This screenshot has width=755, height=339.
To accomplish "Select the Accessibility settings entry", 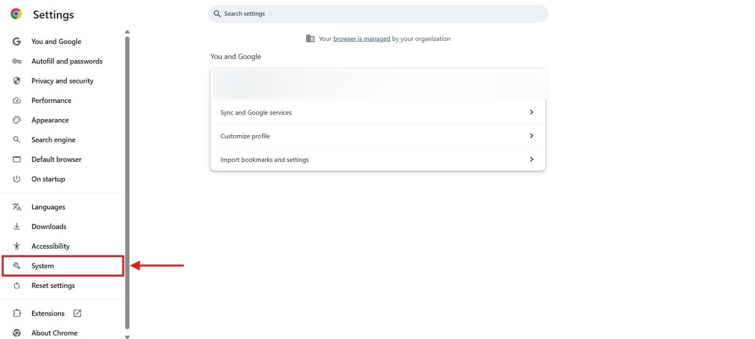I will point(50,246).
